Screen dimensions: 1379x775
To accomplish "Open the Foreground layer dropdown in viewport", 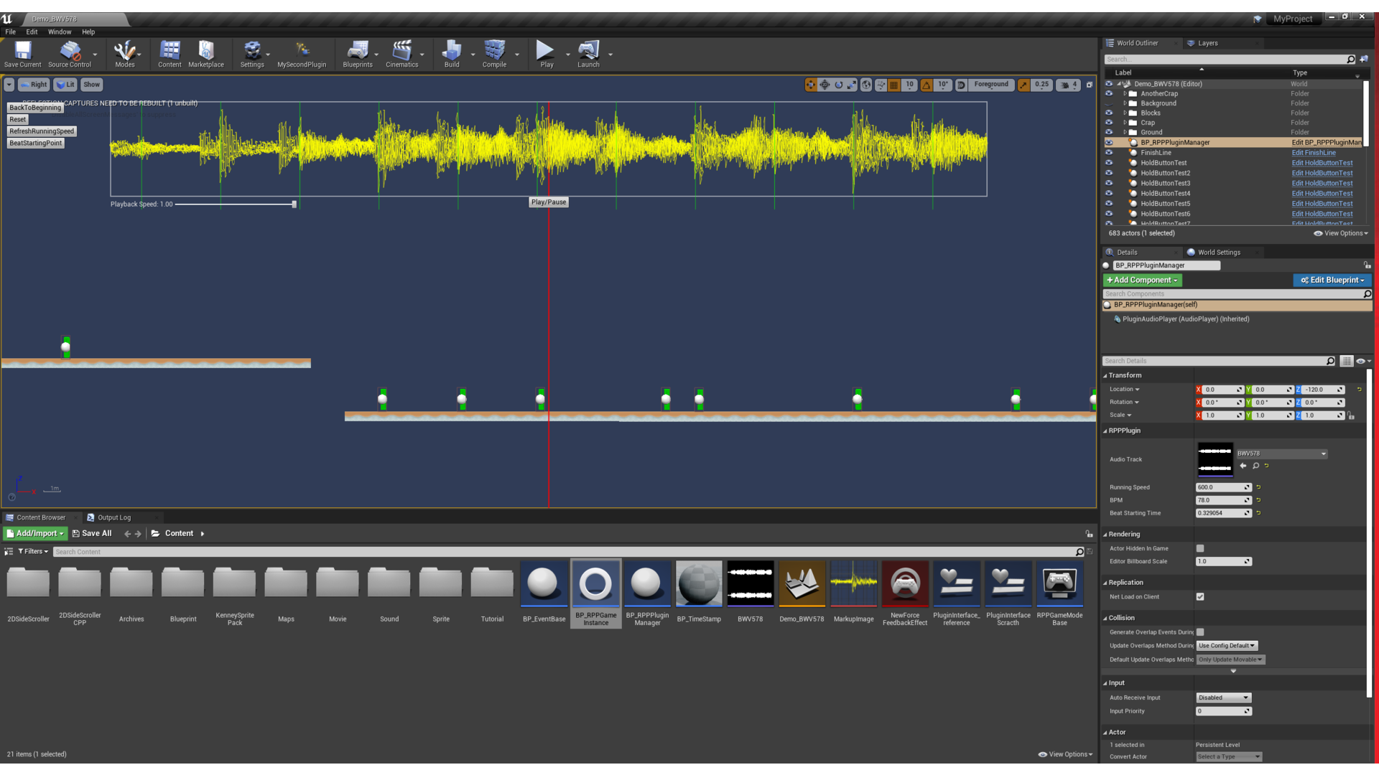I will pos(991,84).
